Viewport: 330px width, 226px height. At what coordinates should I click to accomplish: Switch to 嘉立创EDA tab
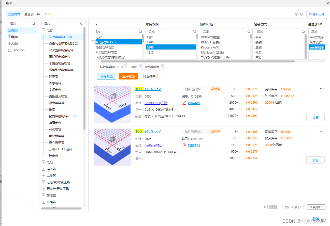pyautogui.click(x=32, y=14)
